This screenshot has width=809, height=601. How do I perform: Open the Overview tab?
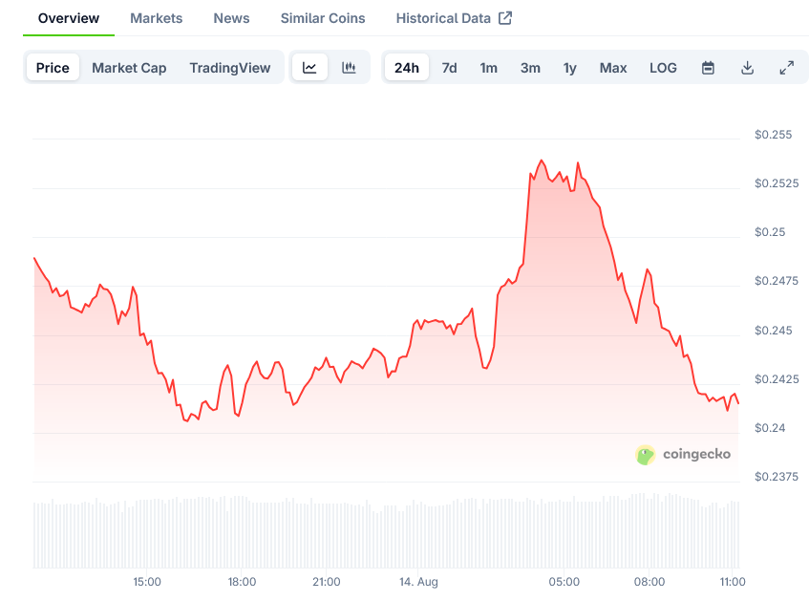point(69,18)
